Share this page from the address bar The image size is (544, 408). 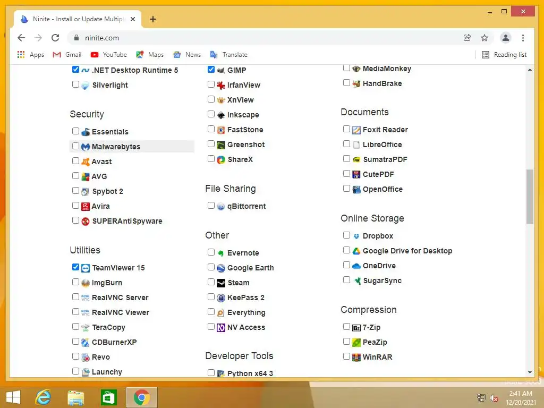467,38
